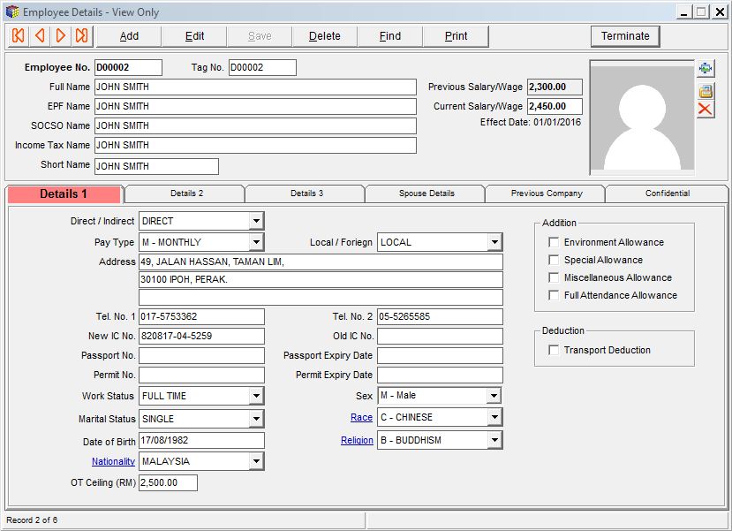Image resolution: width=732 pixels, height=531 pixels.
Task: Click the Find button
Action: tap(389, 36)
